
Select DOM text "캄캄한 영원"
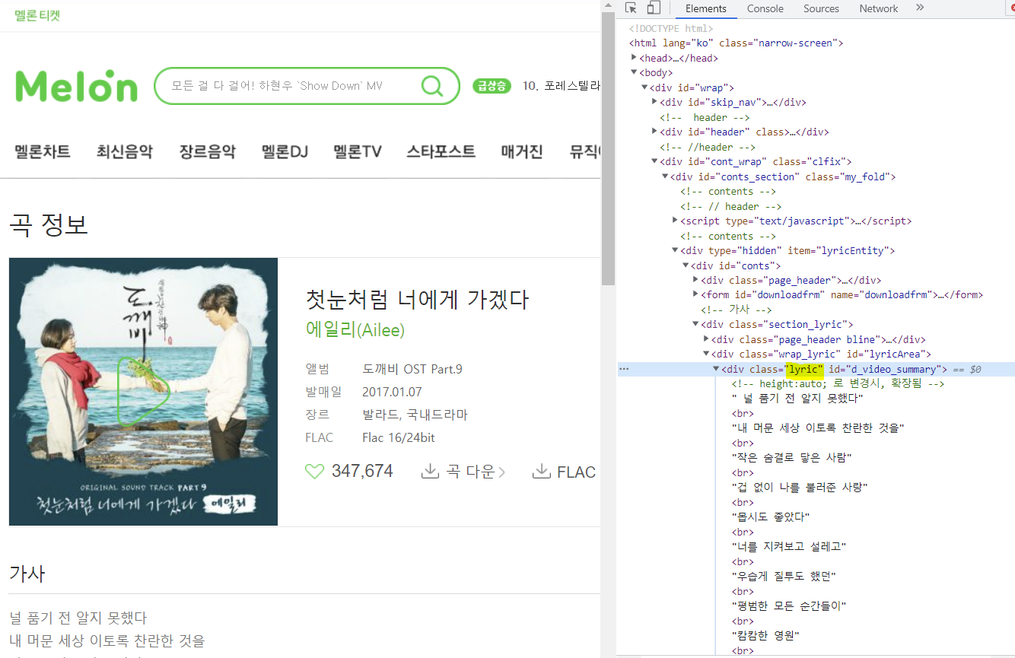click(765, 636)
